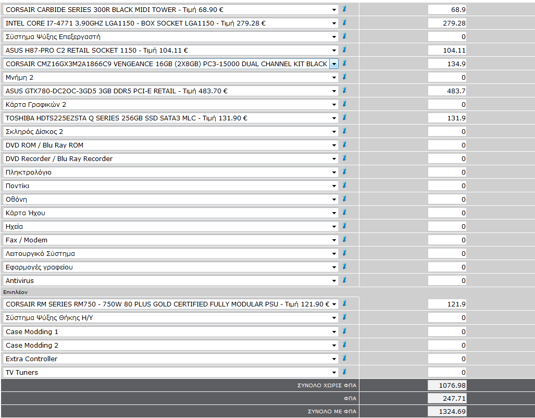Open the Κάρτα Γραφικών 2 dropdown
Viewport: 535px width, 418px height.
pyautogui.click(x=170, y=104)
